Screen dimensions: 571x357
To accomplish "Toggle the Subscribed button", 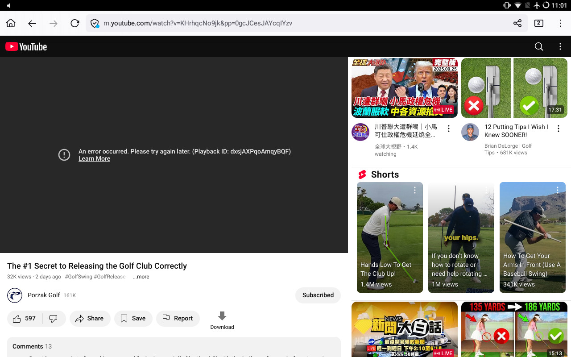I will [318, 295].
